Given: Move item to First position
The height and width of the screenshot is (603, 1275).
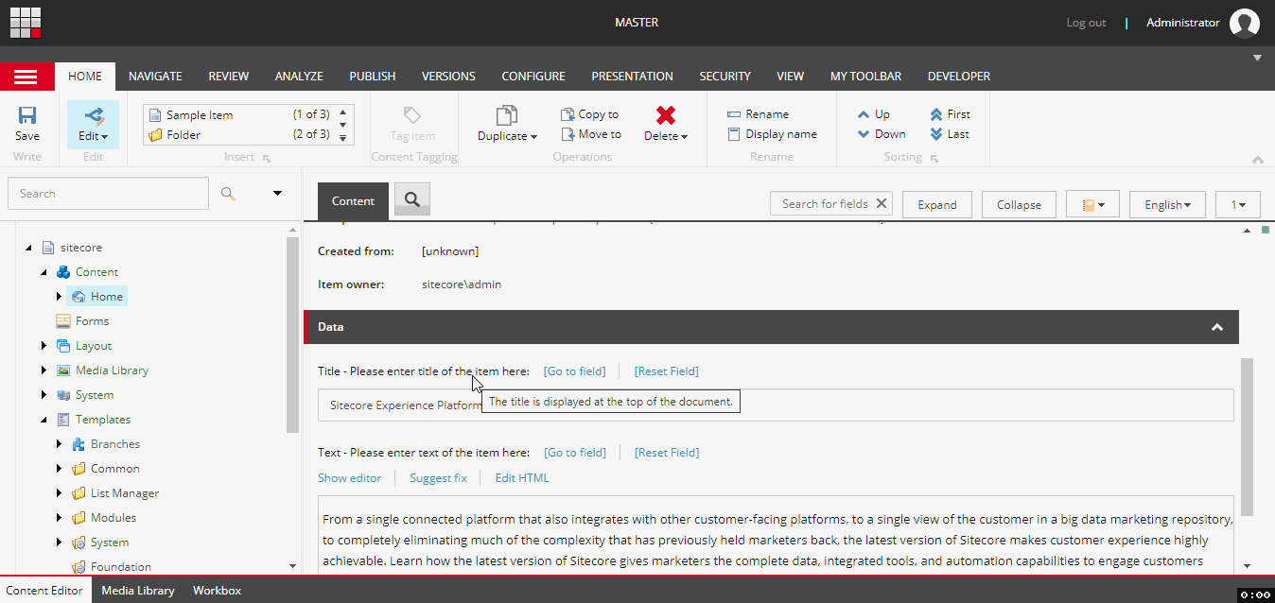Looking at the screenshot, I should [950, 114].
